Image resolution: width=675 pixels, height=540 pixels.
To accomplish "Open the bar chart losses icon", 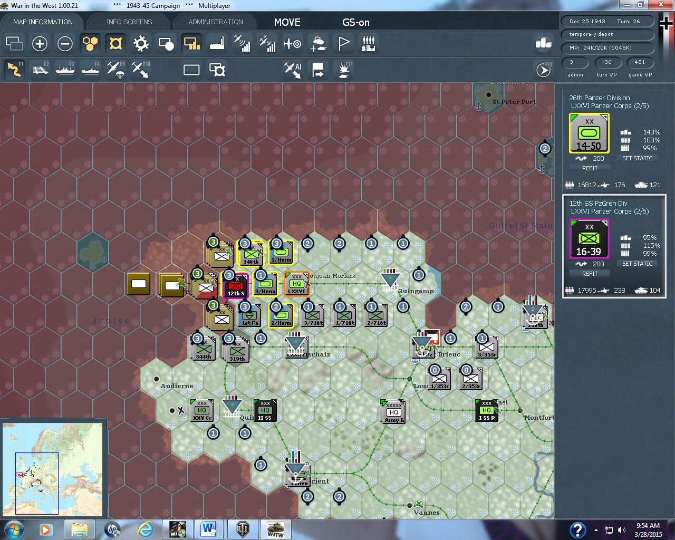I will pos(543,43).
